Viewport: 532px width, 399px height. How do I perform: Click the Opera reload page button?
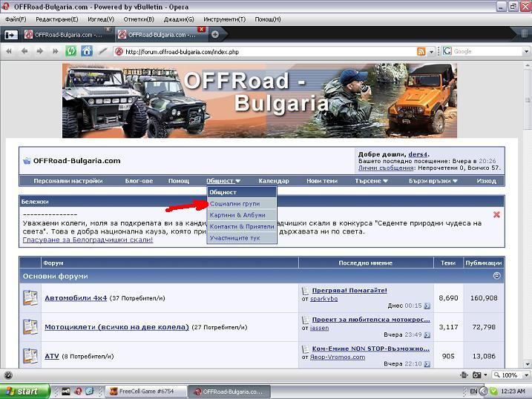(71, 51)
